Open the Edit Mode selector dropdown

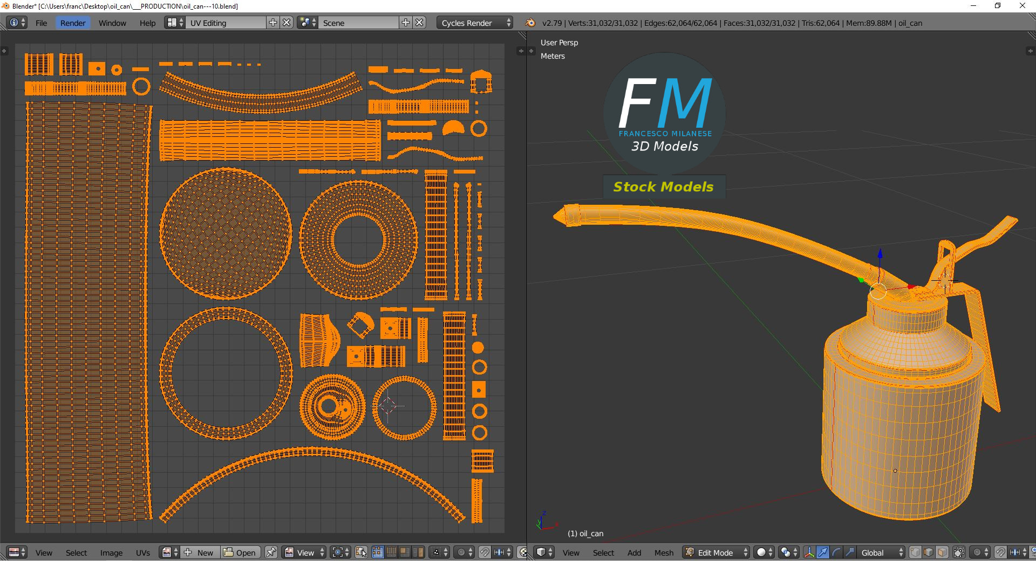[x=716, y=552]
